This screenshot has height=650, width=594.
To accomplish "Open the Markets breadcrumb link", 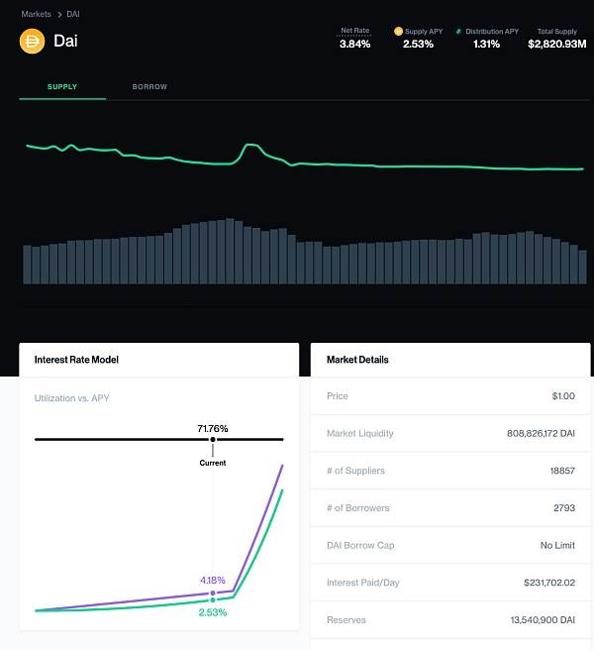I will tap(36, 14).
